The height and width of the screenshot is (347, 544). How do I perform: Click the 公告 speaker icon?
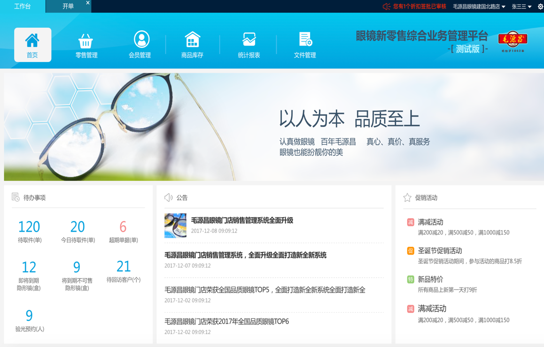tap(168, 197)
